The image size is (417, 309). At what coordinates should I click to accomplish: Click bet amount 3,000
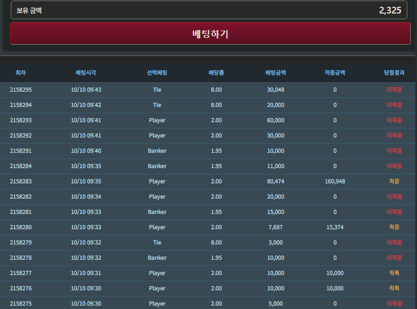[276, 242]
